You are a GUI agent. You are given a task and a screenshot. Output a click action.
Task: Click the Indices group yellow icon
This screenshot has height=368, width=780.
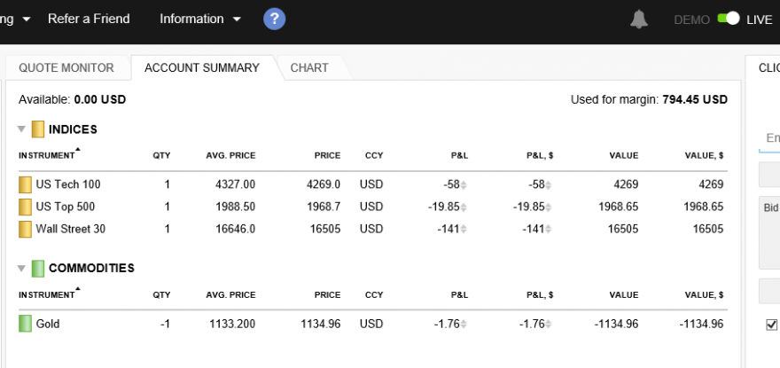(x=38, y=129)
